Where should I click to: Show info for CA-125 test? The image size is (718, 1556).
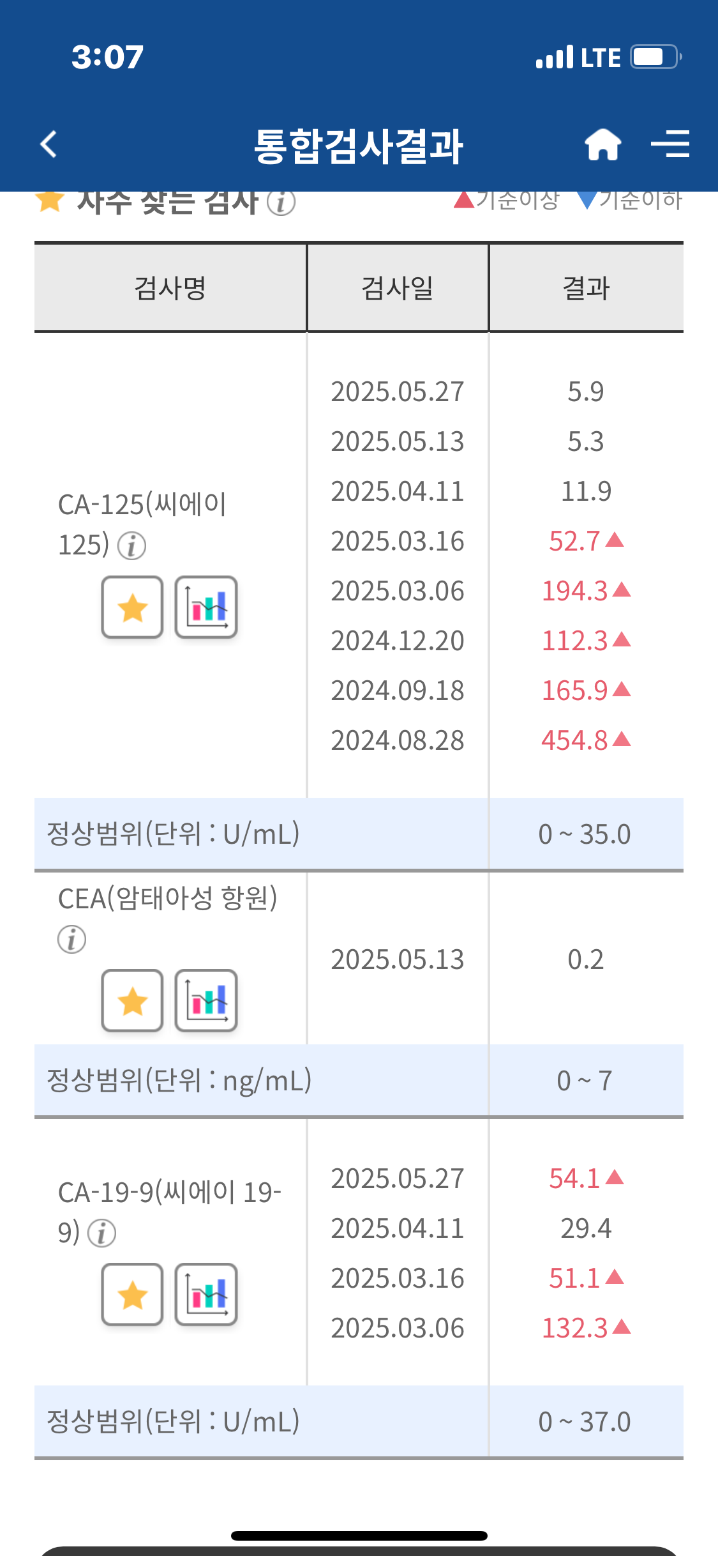click(x=132, y=546)
